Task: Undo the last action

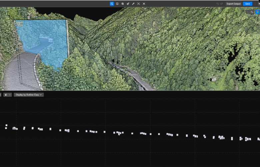Action: tap(218, 4)
